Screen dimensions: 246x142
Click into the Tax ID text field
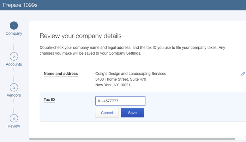point(120,101)
